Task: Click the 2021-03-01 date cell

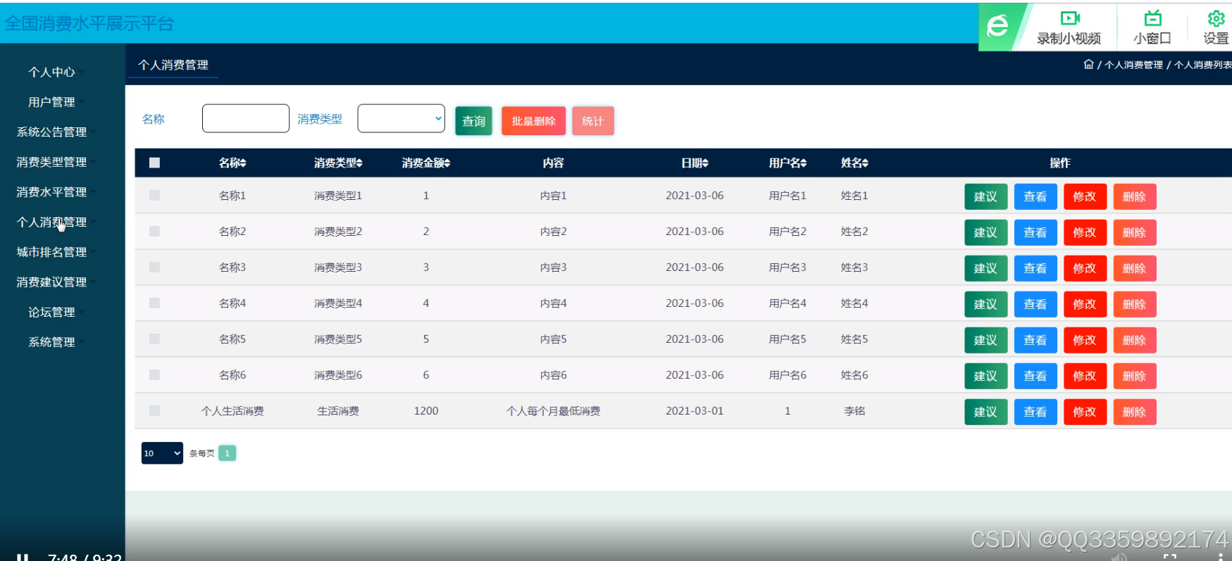Action: [695, 411]
